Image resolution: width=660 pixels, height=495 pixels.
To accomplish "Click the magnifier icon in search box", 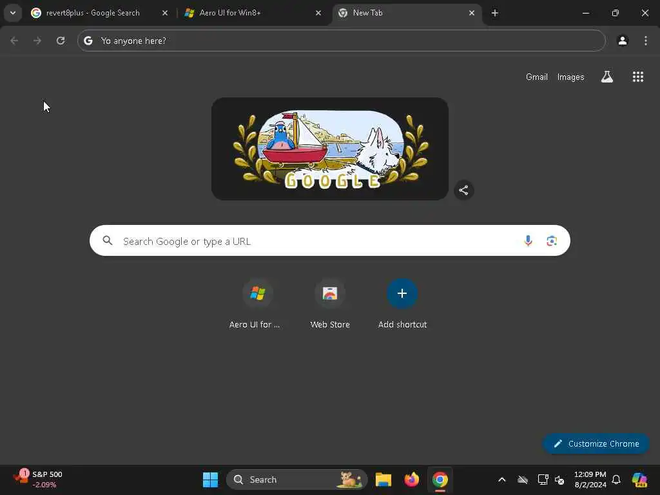I will tap(108, 240).
